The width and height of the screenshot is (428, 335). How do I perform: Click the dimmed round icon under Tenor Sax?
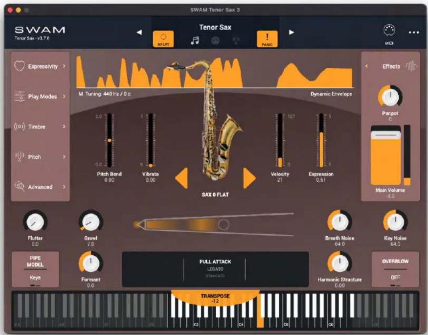pos(215,41)
